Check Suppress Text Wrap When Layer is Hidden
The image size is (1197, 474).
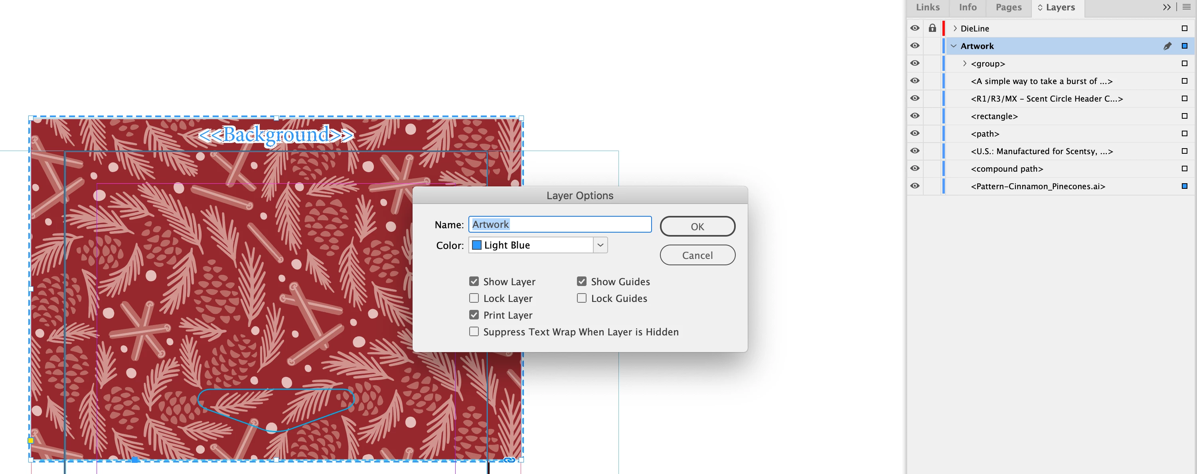(x=474, y=332)
